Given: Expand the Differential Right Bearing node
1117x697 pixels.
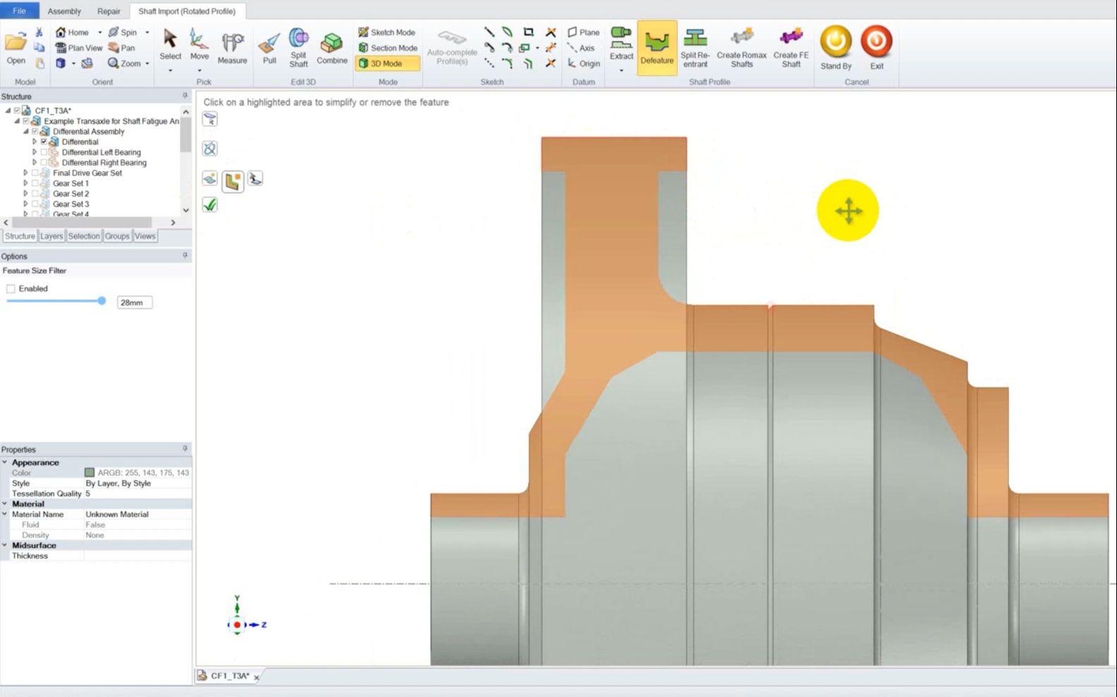Looking at the screenshot, I should (x=35, y=163).
